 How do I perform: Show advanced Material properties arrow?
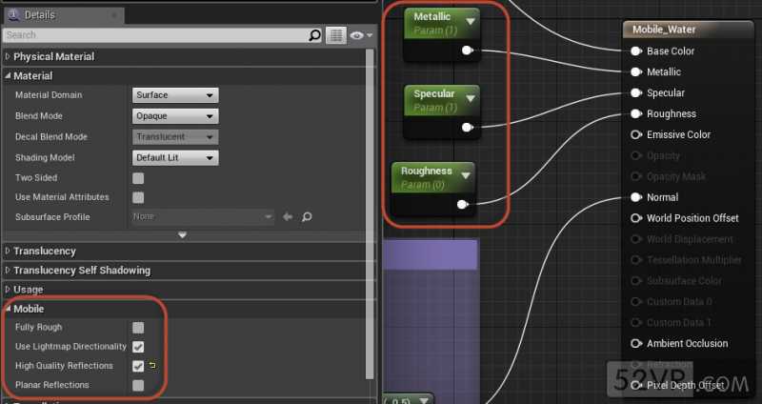(x=182, y=234)
